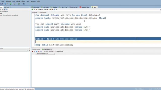Switch to the Welcome Page tab
The image size is (161, 90).
(x=85, y=7)
